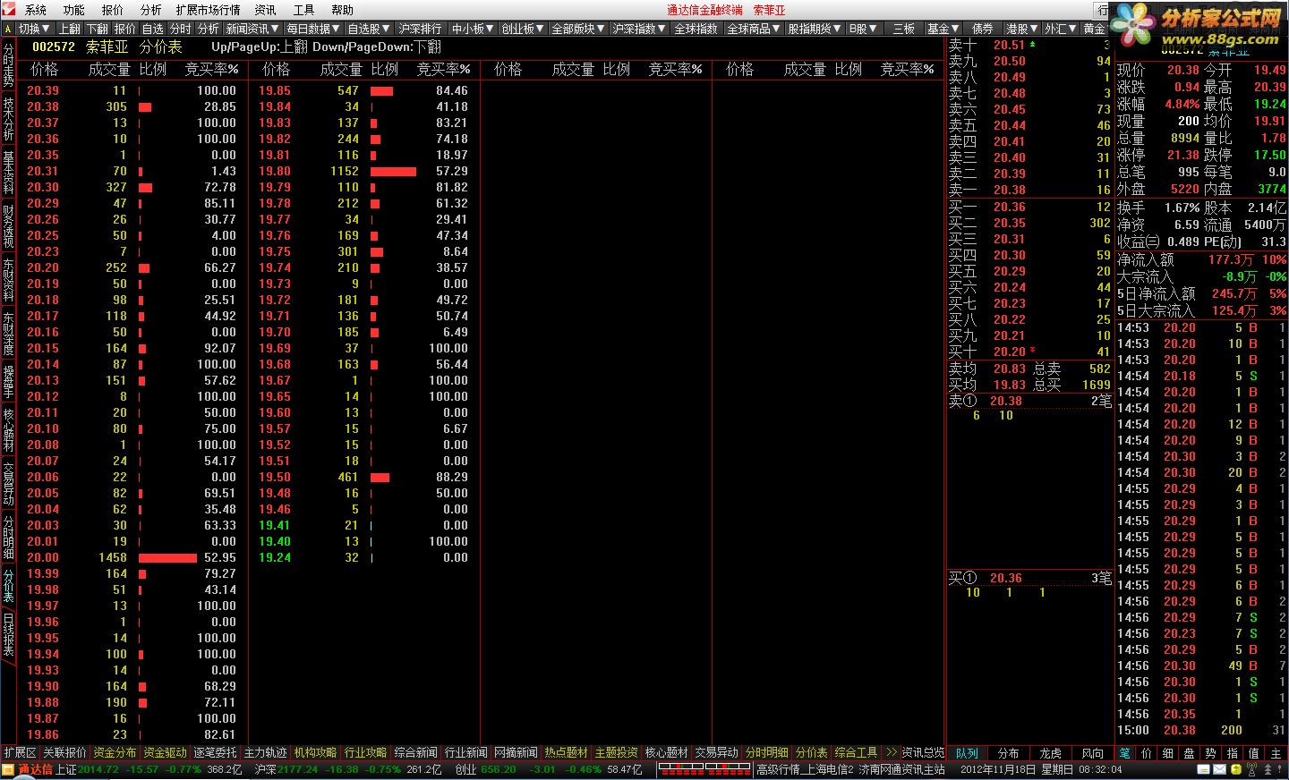
Task: Open the 全球商品 dropdown
Action: pos(755,29)
